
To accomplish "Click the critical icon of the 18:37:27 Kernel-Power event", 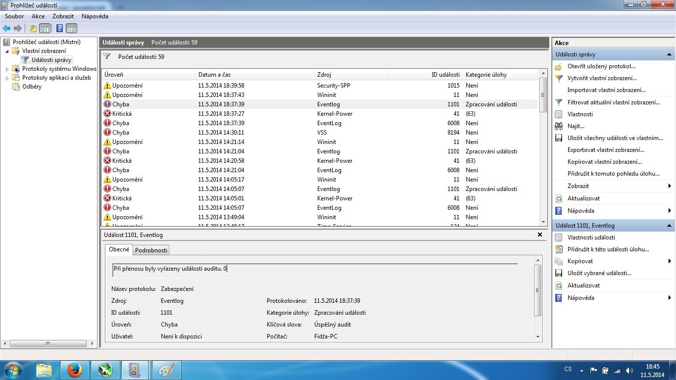I will click(107, 114).
